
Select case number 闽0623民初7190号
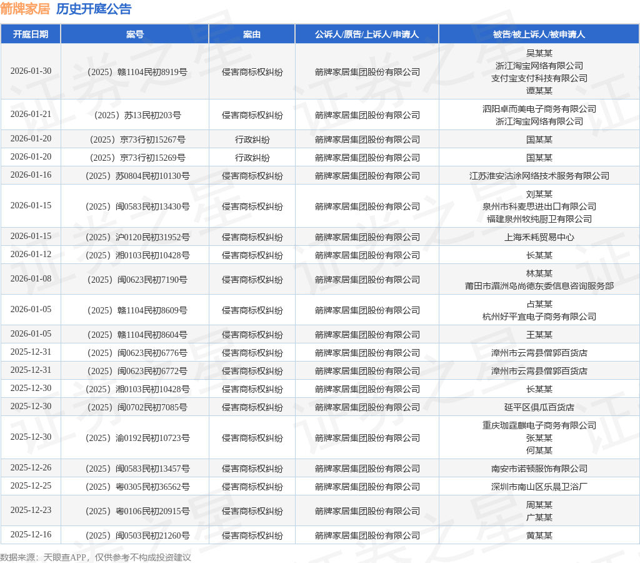[x=137, y=280]
